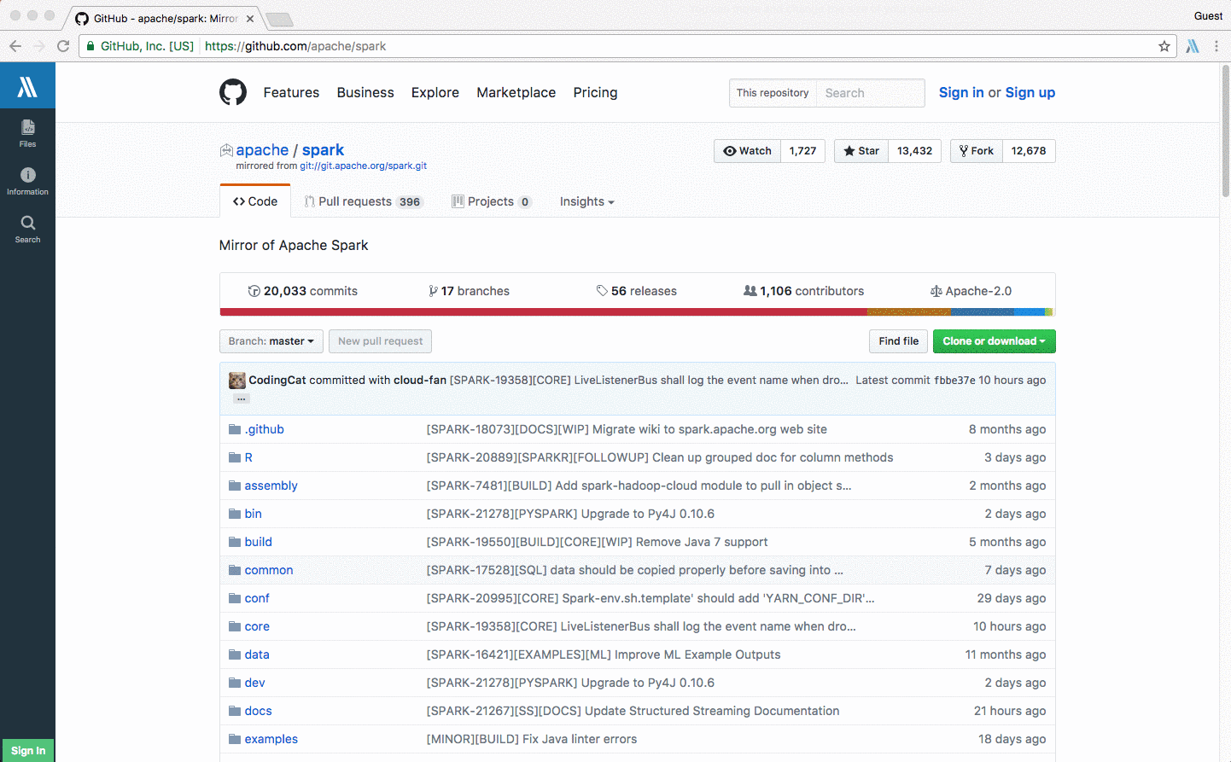Star the spark repository

861,151
